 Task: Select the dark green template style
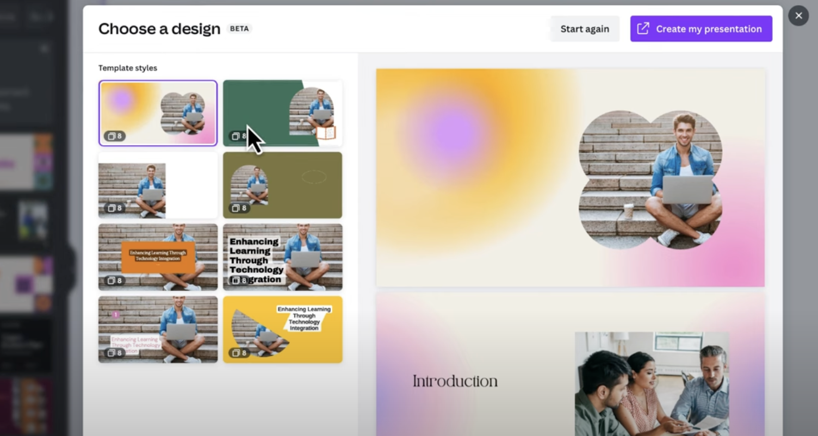[283, 113]
